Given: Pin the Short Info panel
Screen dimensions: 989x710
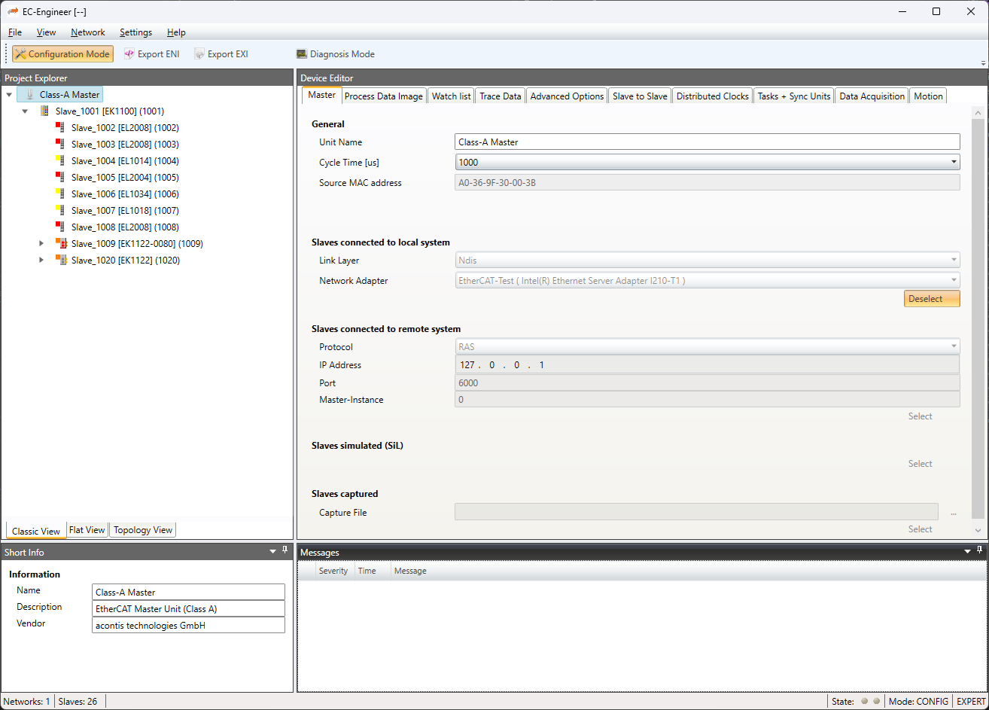Looking at the screenshot, I should click(285, 550).
